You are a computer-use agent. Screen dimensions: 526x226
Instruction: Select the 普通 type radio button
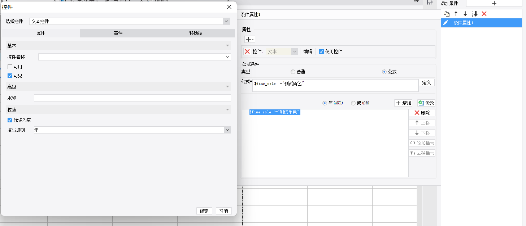(x=293, y=72)
